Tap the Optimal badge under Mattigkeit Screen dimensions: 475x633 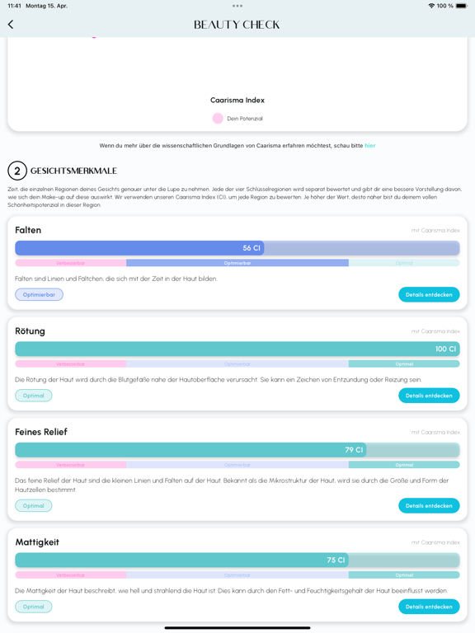click(x=34, y=607)
